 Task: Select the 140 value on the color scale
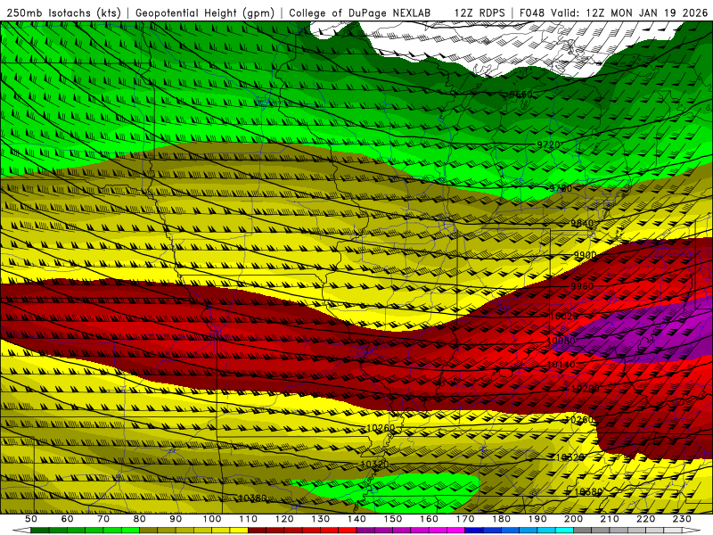pyautogui.click(x=356, y=519)
